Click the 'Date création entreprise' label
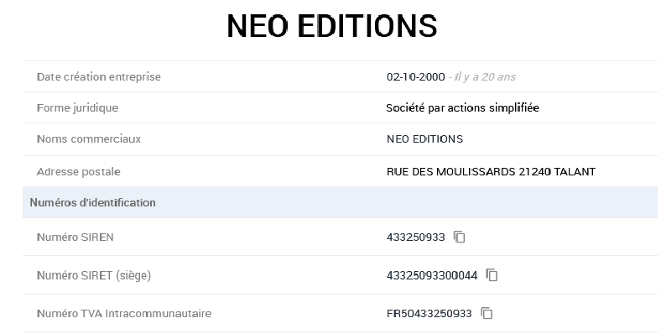Image resolution: width=661 pixels, height=334 pixels. coord(99,76)
